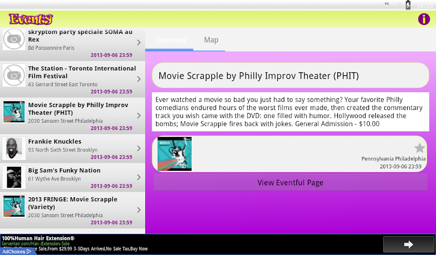
Task: Open 2013 FRINGE: Movie Scrapple thumbnail
Action: click(14, 206)
